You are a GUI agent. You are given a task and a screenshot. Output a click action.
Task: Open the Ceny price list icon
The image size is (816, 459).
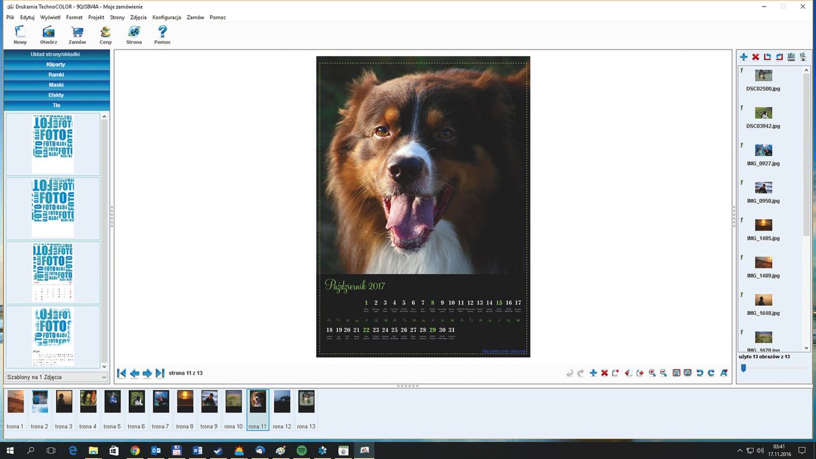[105, 32]
